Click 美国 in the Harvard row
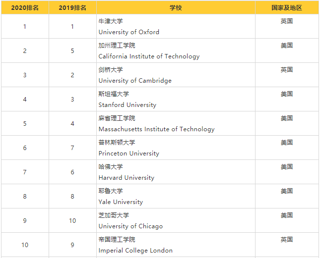 pyautogui.click(x=287, y=167)
